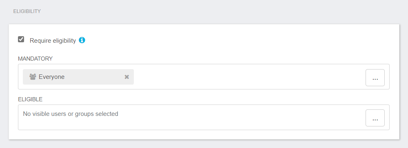Screen dimensions: 408x148
Task: Click the 'No visible users or groups selected' text
Action: click(x=71, y=114)
